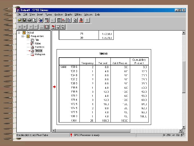
Task: Open the Edit menu
Action: (25, 15)
